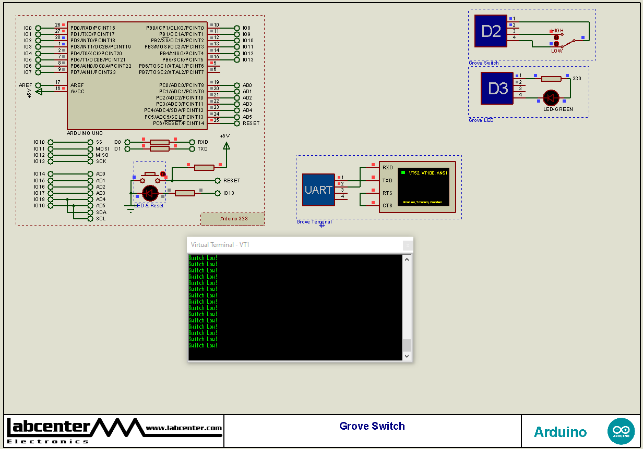643x449 pixels.
Task: Close the Virtual Terminal window
Action: pyautogui.click(x=408, y=245)
